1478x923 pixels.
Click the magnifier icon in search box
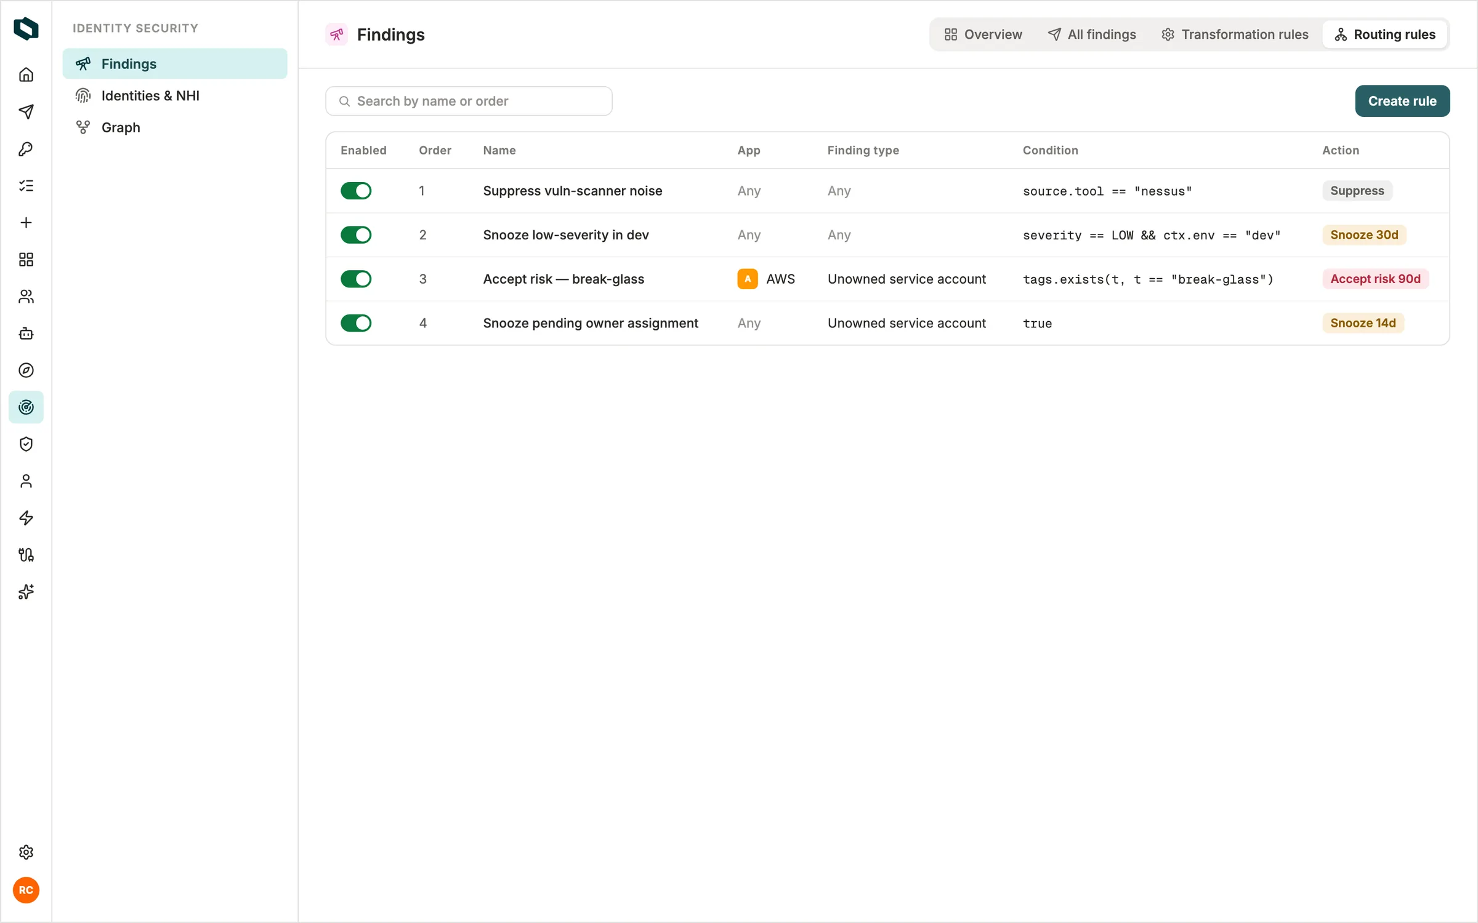coord(344,101)
